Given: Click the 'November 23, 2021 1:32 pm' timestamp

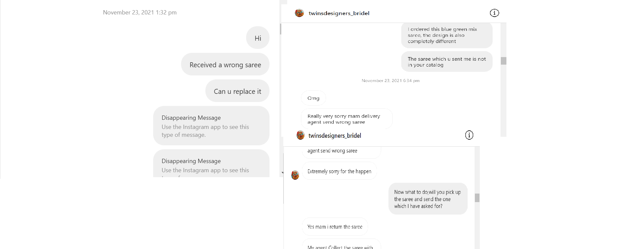Looking at the screenshot, I should click(140, 12).
